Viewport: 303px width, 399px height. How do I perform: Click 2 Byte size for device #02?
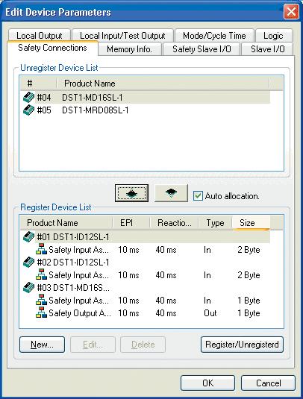tap(249, 275)
